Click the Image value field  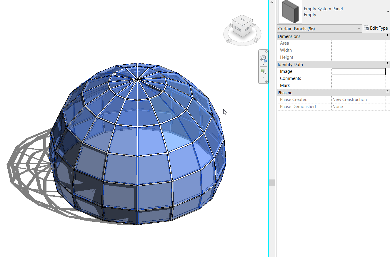[x=358, y=71]
